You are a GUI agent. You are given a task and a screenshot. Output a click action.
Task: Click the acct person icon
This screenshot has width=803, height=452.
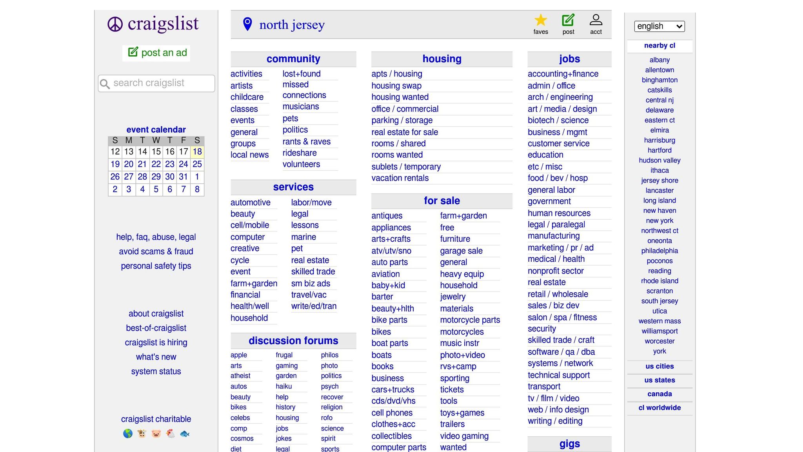[596, 20]
